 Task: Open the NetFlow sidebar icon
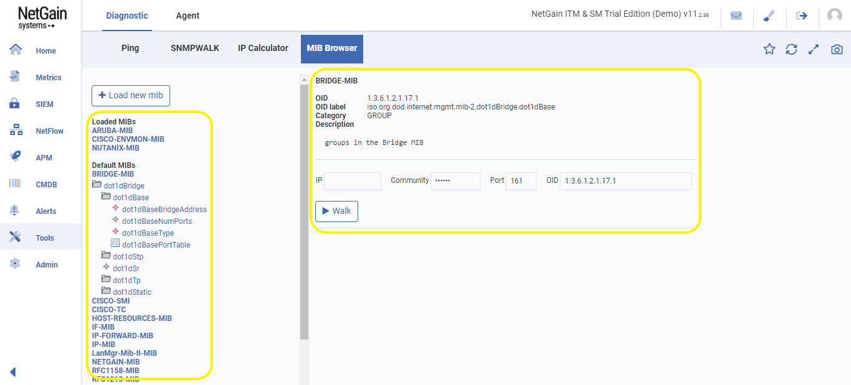click(16, 130)
